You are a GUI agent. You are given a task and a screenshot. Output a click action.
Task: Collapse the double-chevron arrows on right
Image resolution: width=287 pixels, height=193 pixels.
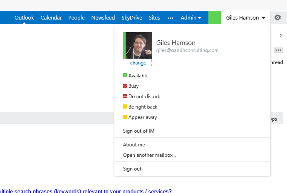281,36
